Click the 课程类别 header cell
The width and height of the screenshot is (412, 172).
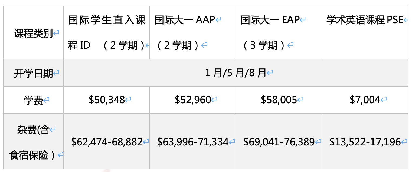coord(33,34)
